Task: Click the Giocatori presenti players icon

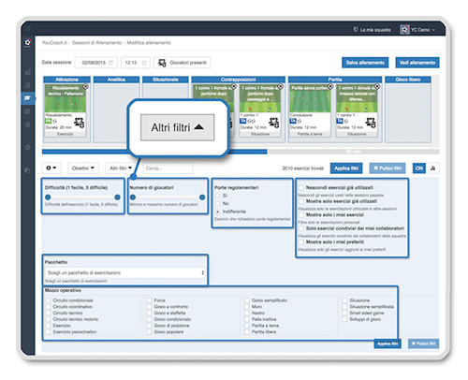Action: tap(162, 63)
